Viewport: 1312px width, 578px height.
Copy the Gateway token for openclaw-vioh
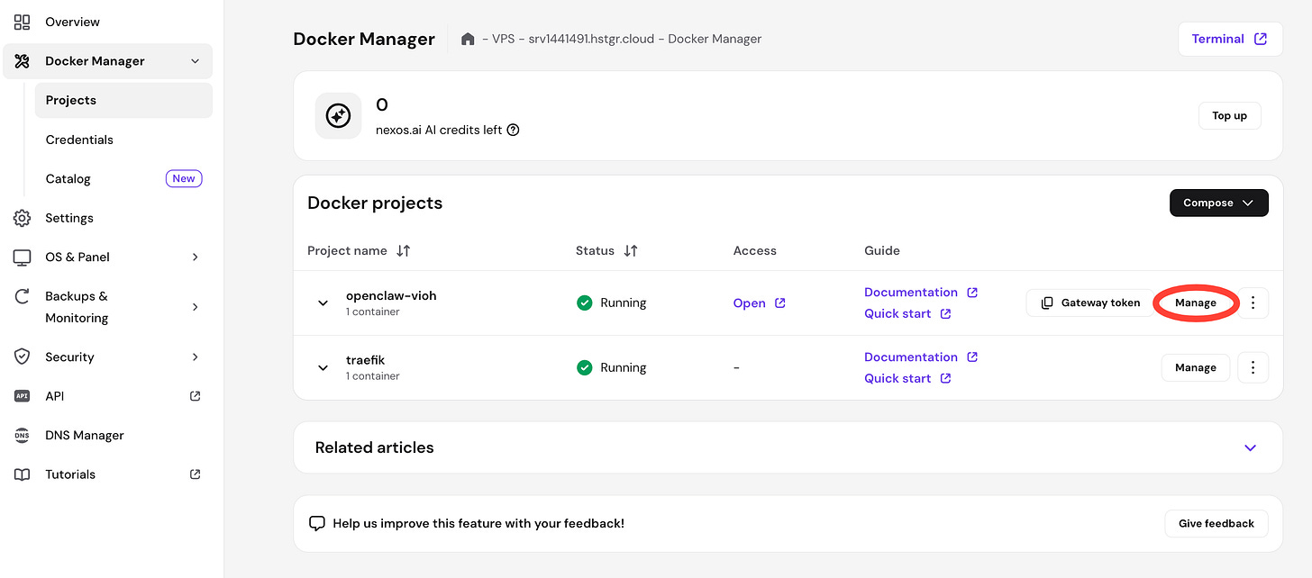click(1090, 303)
